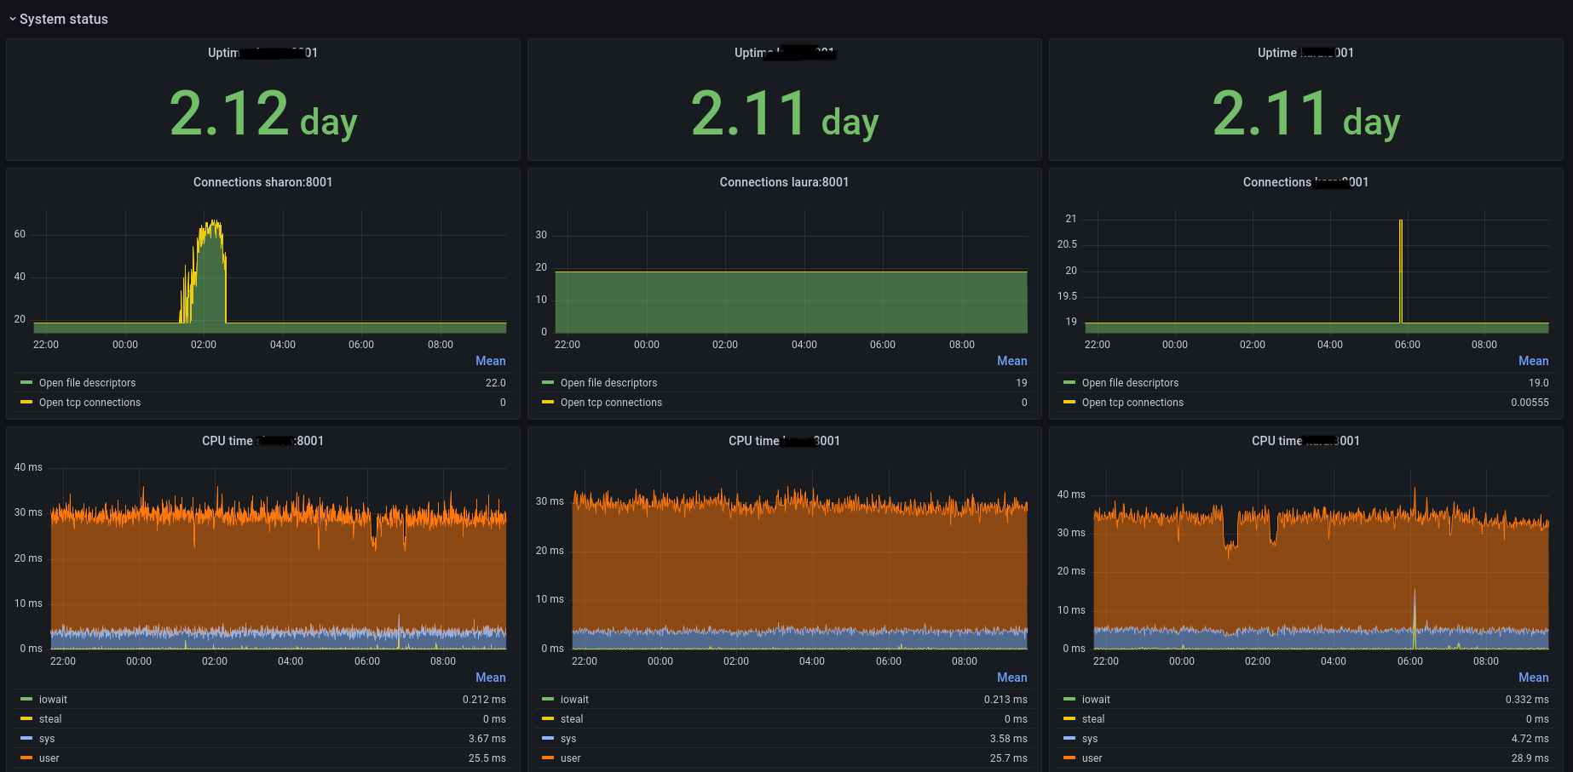This screenshot has height=772, width=1573.
Task: Toggle iowait series with mean 0.332 ms
Action: coord(1096,700)
